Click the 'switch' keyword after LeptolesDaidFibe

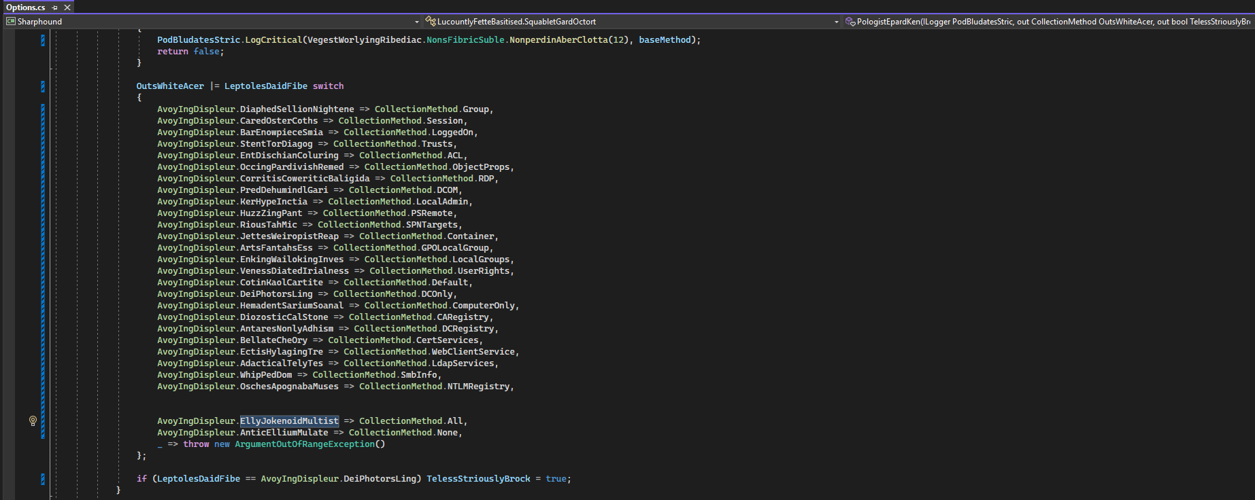point(328,86)
